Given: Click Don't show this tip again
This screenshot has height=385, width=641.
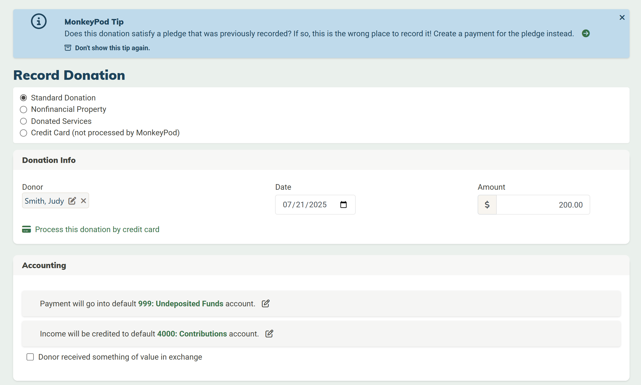Looking at the screenshot, I should coord(112,48).
